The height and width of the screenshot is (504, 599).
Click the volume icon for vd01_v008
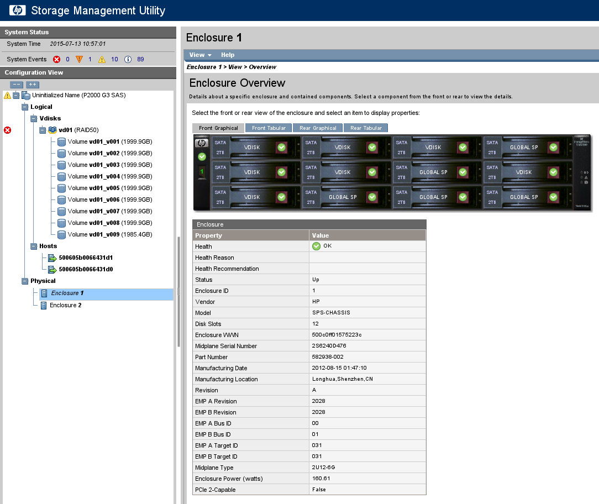[x=61, y=223]
